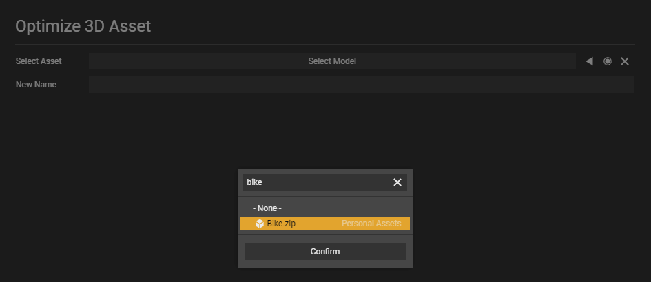Click the word 'bike' in the search field
651x282 pixels.
tap(254, 182)
